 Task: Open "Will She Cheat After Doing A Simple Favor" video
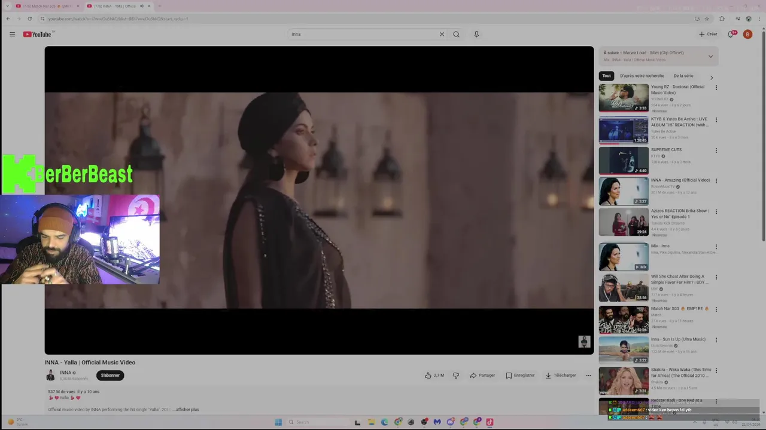(x=680, y=279)
